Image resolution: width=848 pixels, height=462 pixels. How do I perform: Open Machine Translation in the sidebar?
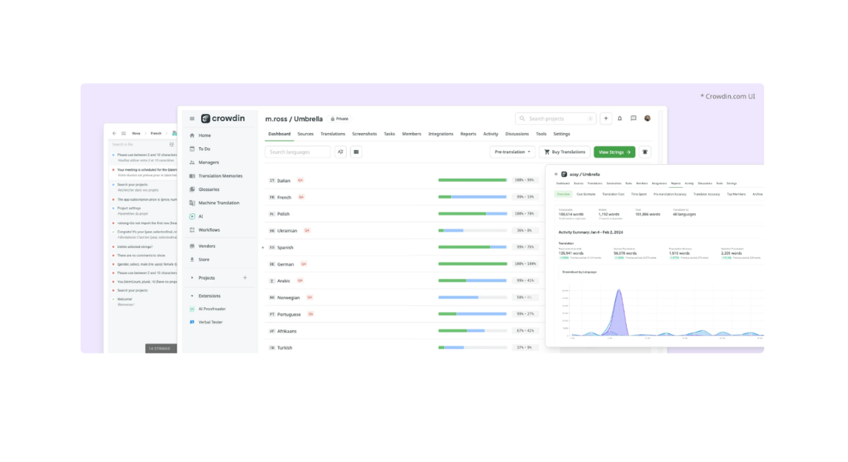click(x=218, y=203)
